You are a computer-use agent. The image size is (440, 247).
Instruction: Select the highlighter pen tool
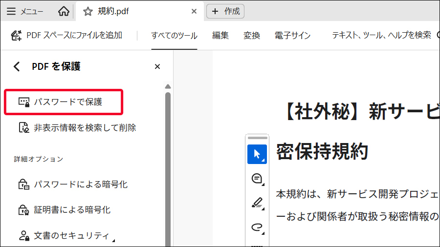(x=257, y=203)
